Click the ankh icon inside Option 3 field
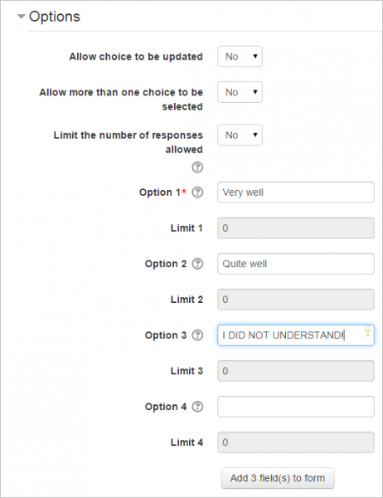This screenshot has height=498, width=383. (367, 331)
